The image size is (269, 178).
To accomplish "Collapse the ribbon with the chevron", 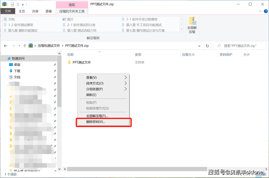I will pos(260,11).
